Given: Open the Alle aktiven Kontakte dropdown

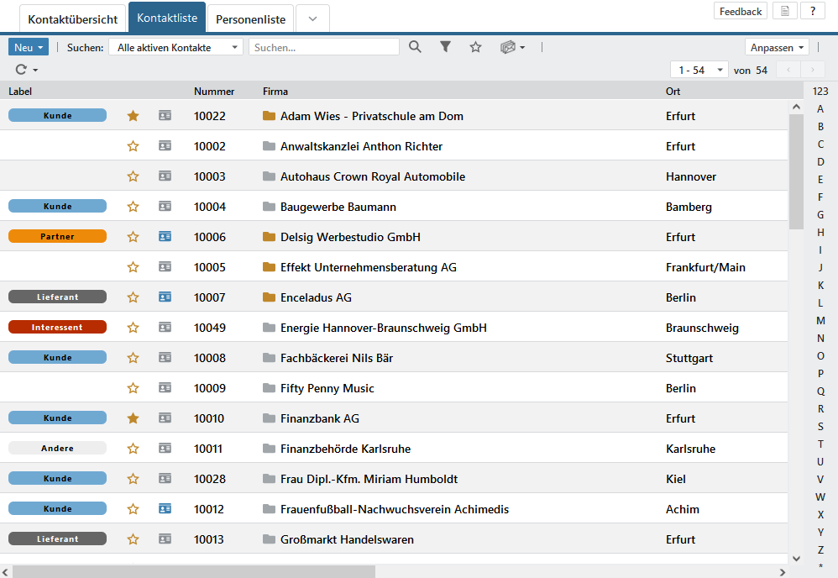Looking at the screenshot, I should (175, 47).
